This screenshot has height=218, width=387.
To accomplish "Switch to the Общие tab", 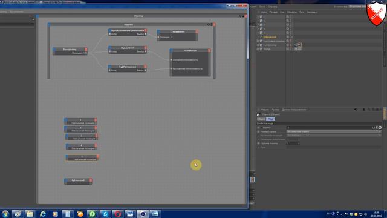I will [261, 119].
